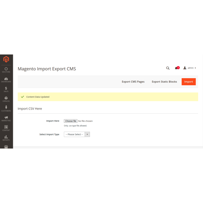203x203 pixels.
Task: Open the Marketing menu
Action: coord(6,118)
